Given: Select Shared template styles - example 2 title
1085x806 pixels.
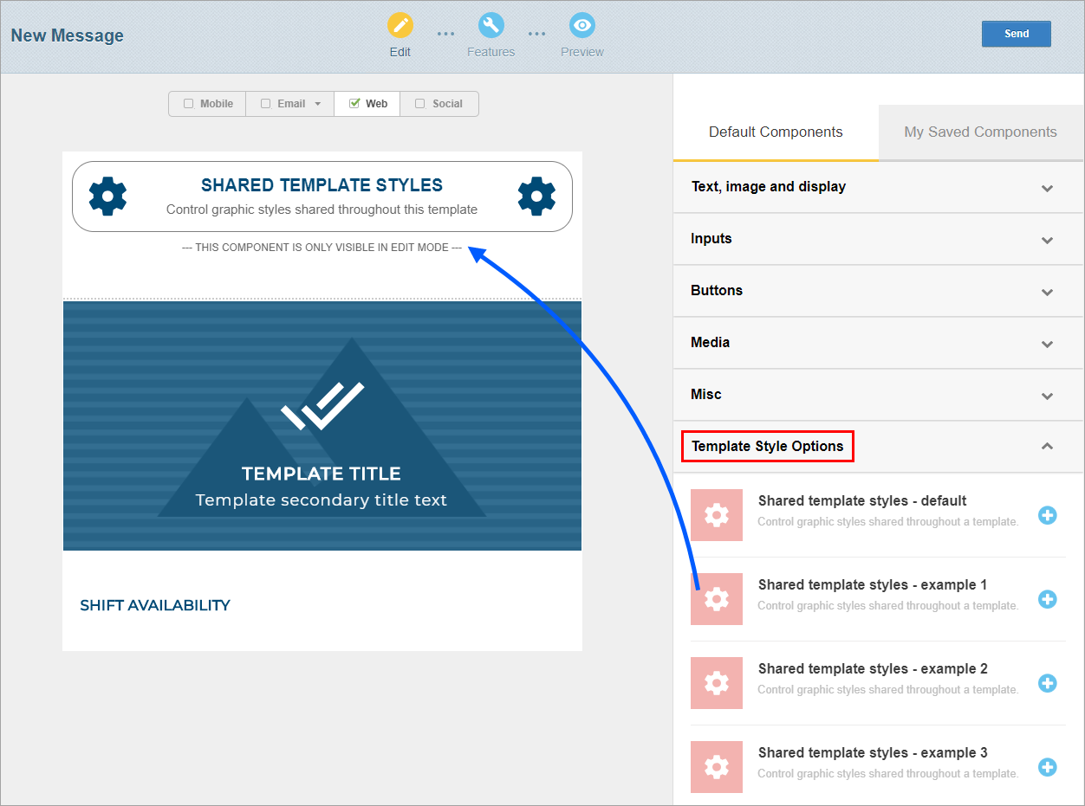Looking at the screenshot, I should coord(873,668).
